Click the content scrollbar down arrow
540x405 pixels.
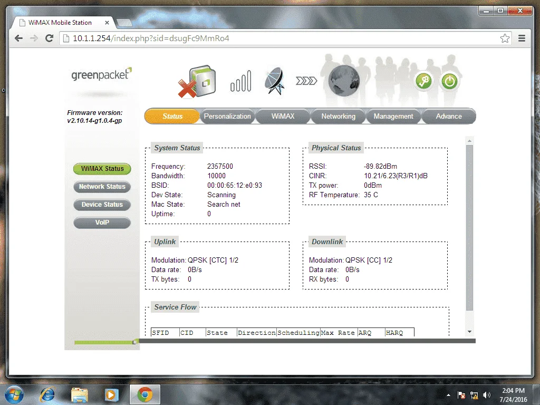(469, 332)
